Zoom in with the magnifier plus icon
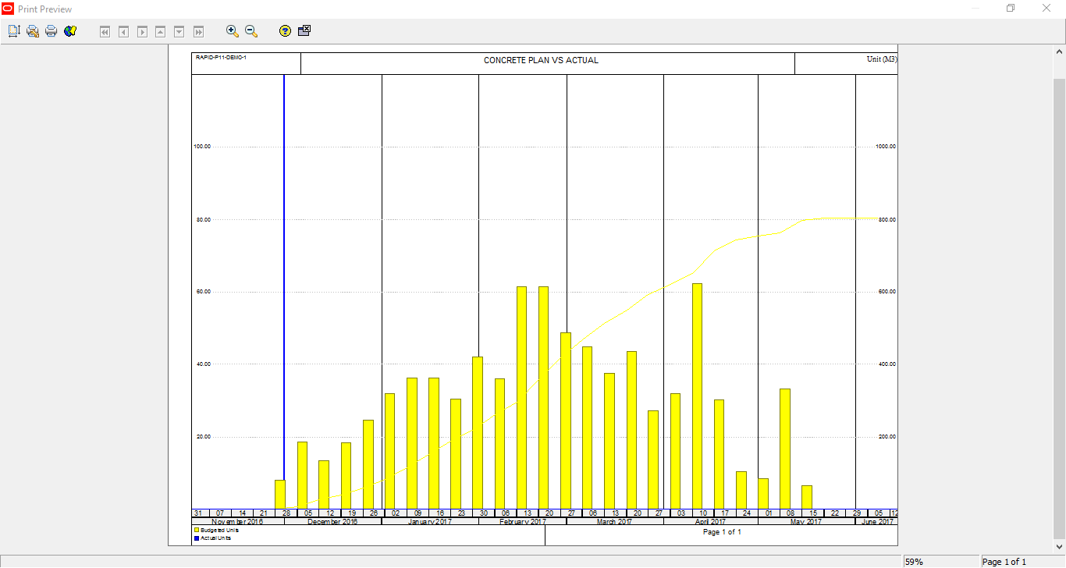The height and width of the screenshot is (568, 1066). [232, 31]
